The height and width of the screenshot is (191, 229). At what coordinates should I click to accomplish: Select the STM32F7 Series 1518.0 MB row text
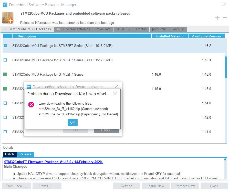pos(62,46)
